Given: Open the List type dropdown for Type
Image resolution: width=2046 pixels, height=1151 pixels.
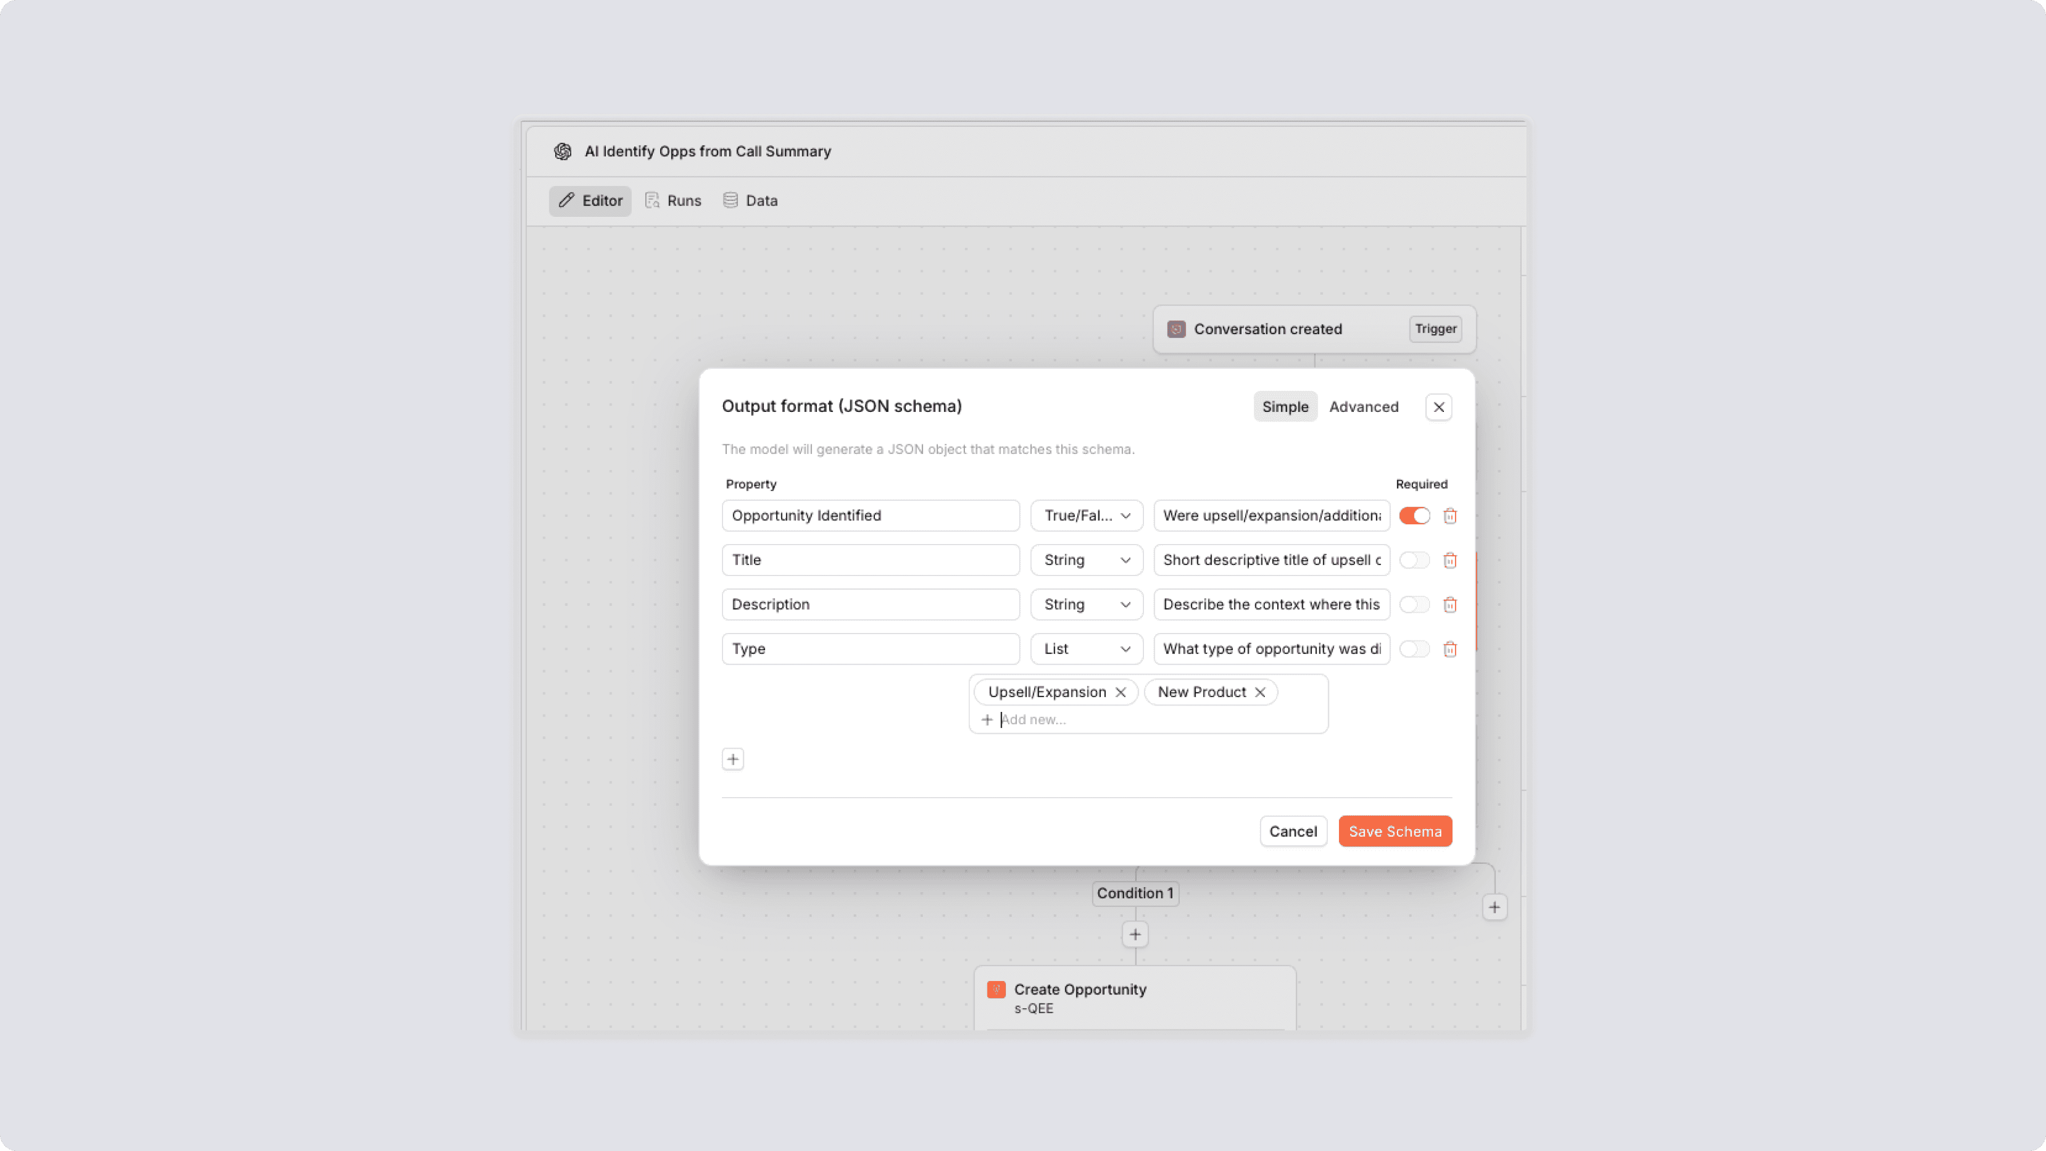Looking at the screenshot, I should pyautogui.click(x=1086, y=650).
